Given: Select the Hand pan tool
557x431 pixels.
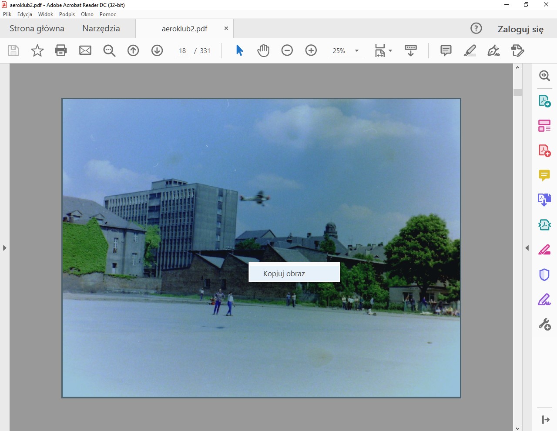Looking at the screenshot, I should pyautogui.click(x=263, y=50).
